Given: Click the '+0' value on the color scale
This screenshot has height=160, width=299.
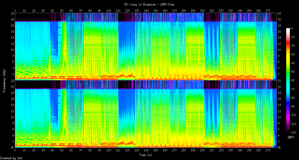Looking at the screenshot, I should tap(292, 28).
